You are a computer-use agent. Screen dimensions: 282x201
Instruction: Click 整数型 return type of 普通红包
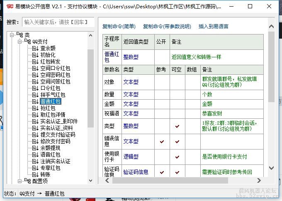131,57
